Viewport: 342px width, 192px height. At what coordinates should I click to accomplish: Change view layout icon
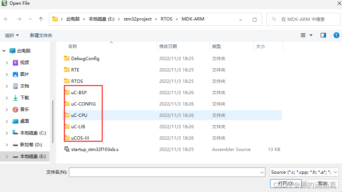303,35
